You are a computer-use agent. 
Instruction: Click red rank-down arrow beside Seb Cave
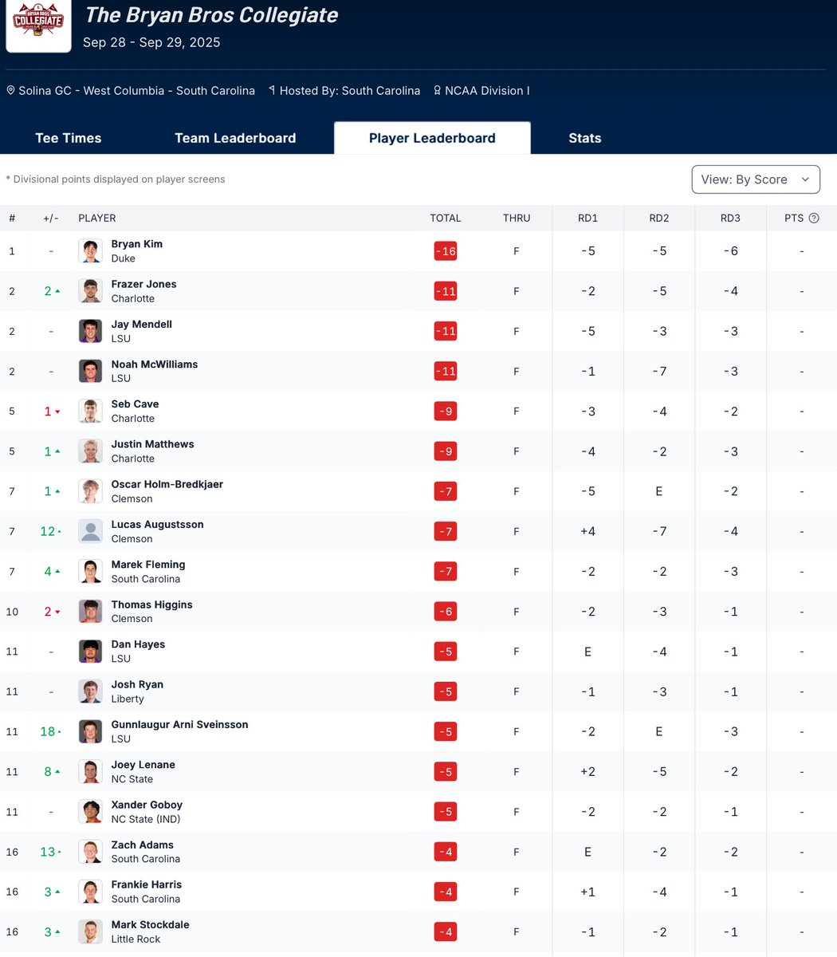(x=57, y=411)
